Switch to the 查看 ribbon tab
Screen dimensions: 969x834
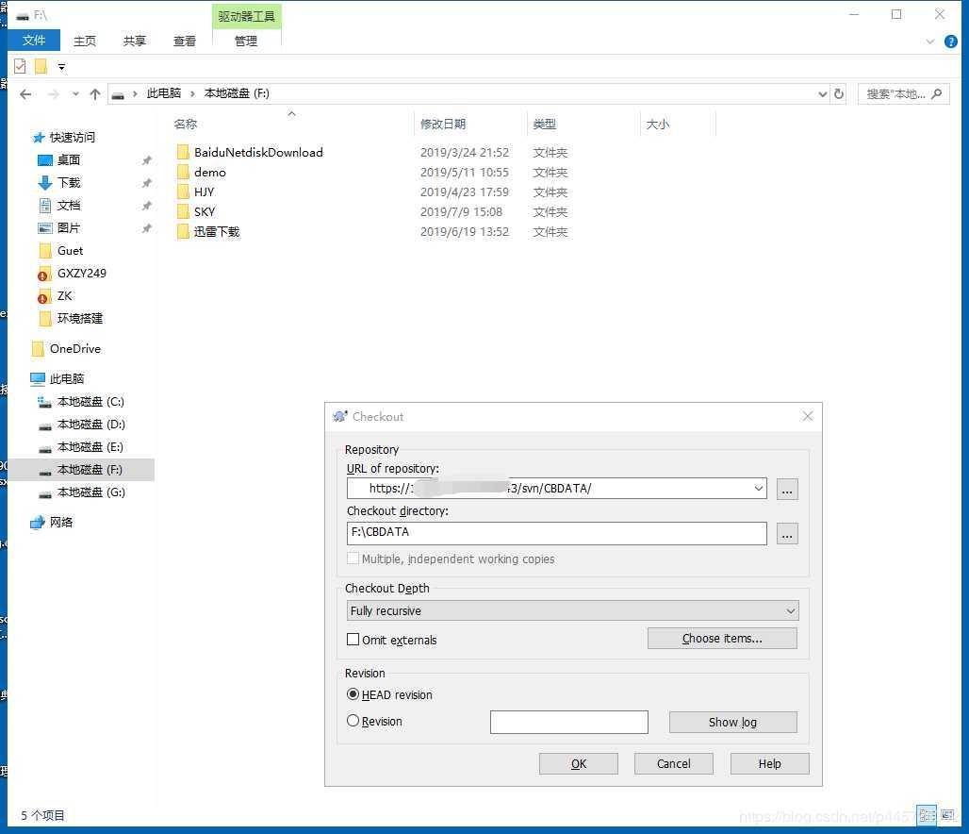[x=184, y=41]
